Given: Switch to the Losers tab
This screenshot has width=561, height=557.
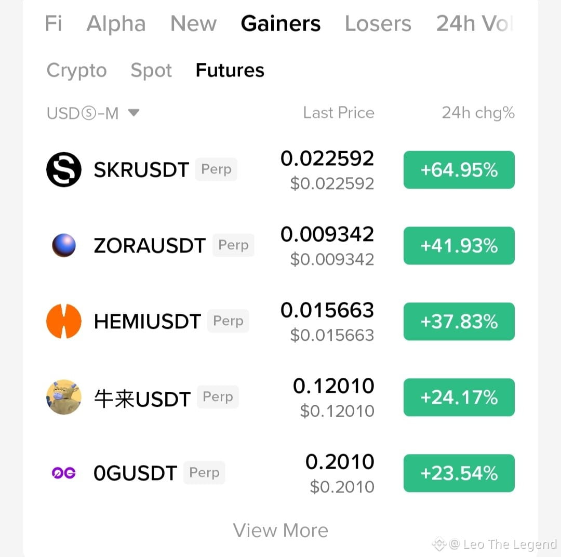Looking at the screenshot, I should click(x=378, y=23).
